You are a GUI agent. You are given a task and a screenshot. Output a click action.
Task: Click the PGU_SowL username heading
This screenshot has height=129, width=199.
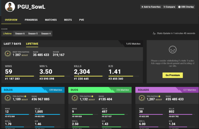31,7
